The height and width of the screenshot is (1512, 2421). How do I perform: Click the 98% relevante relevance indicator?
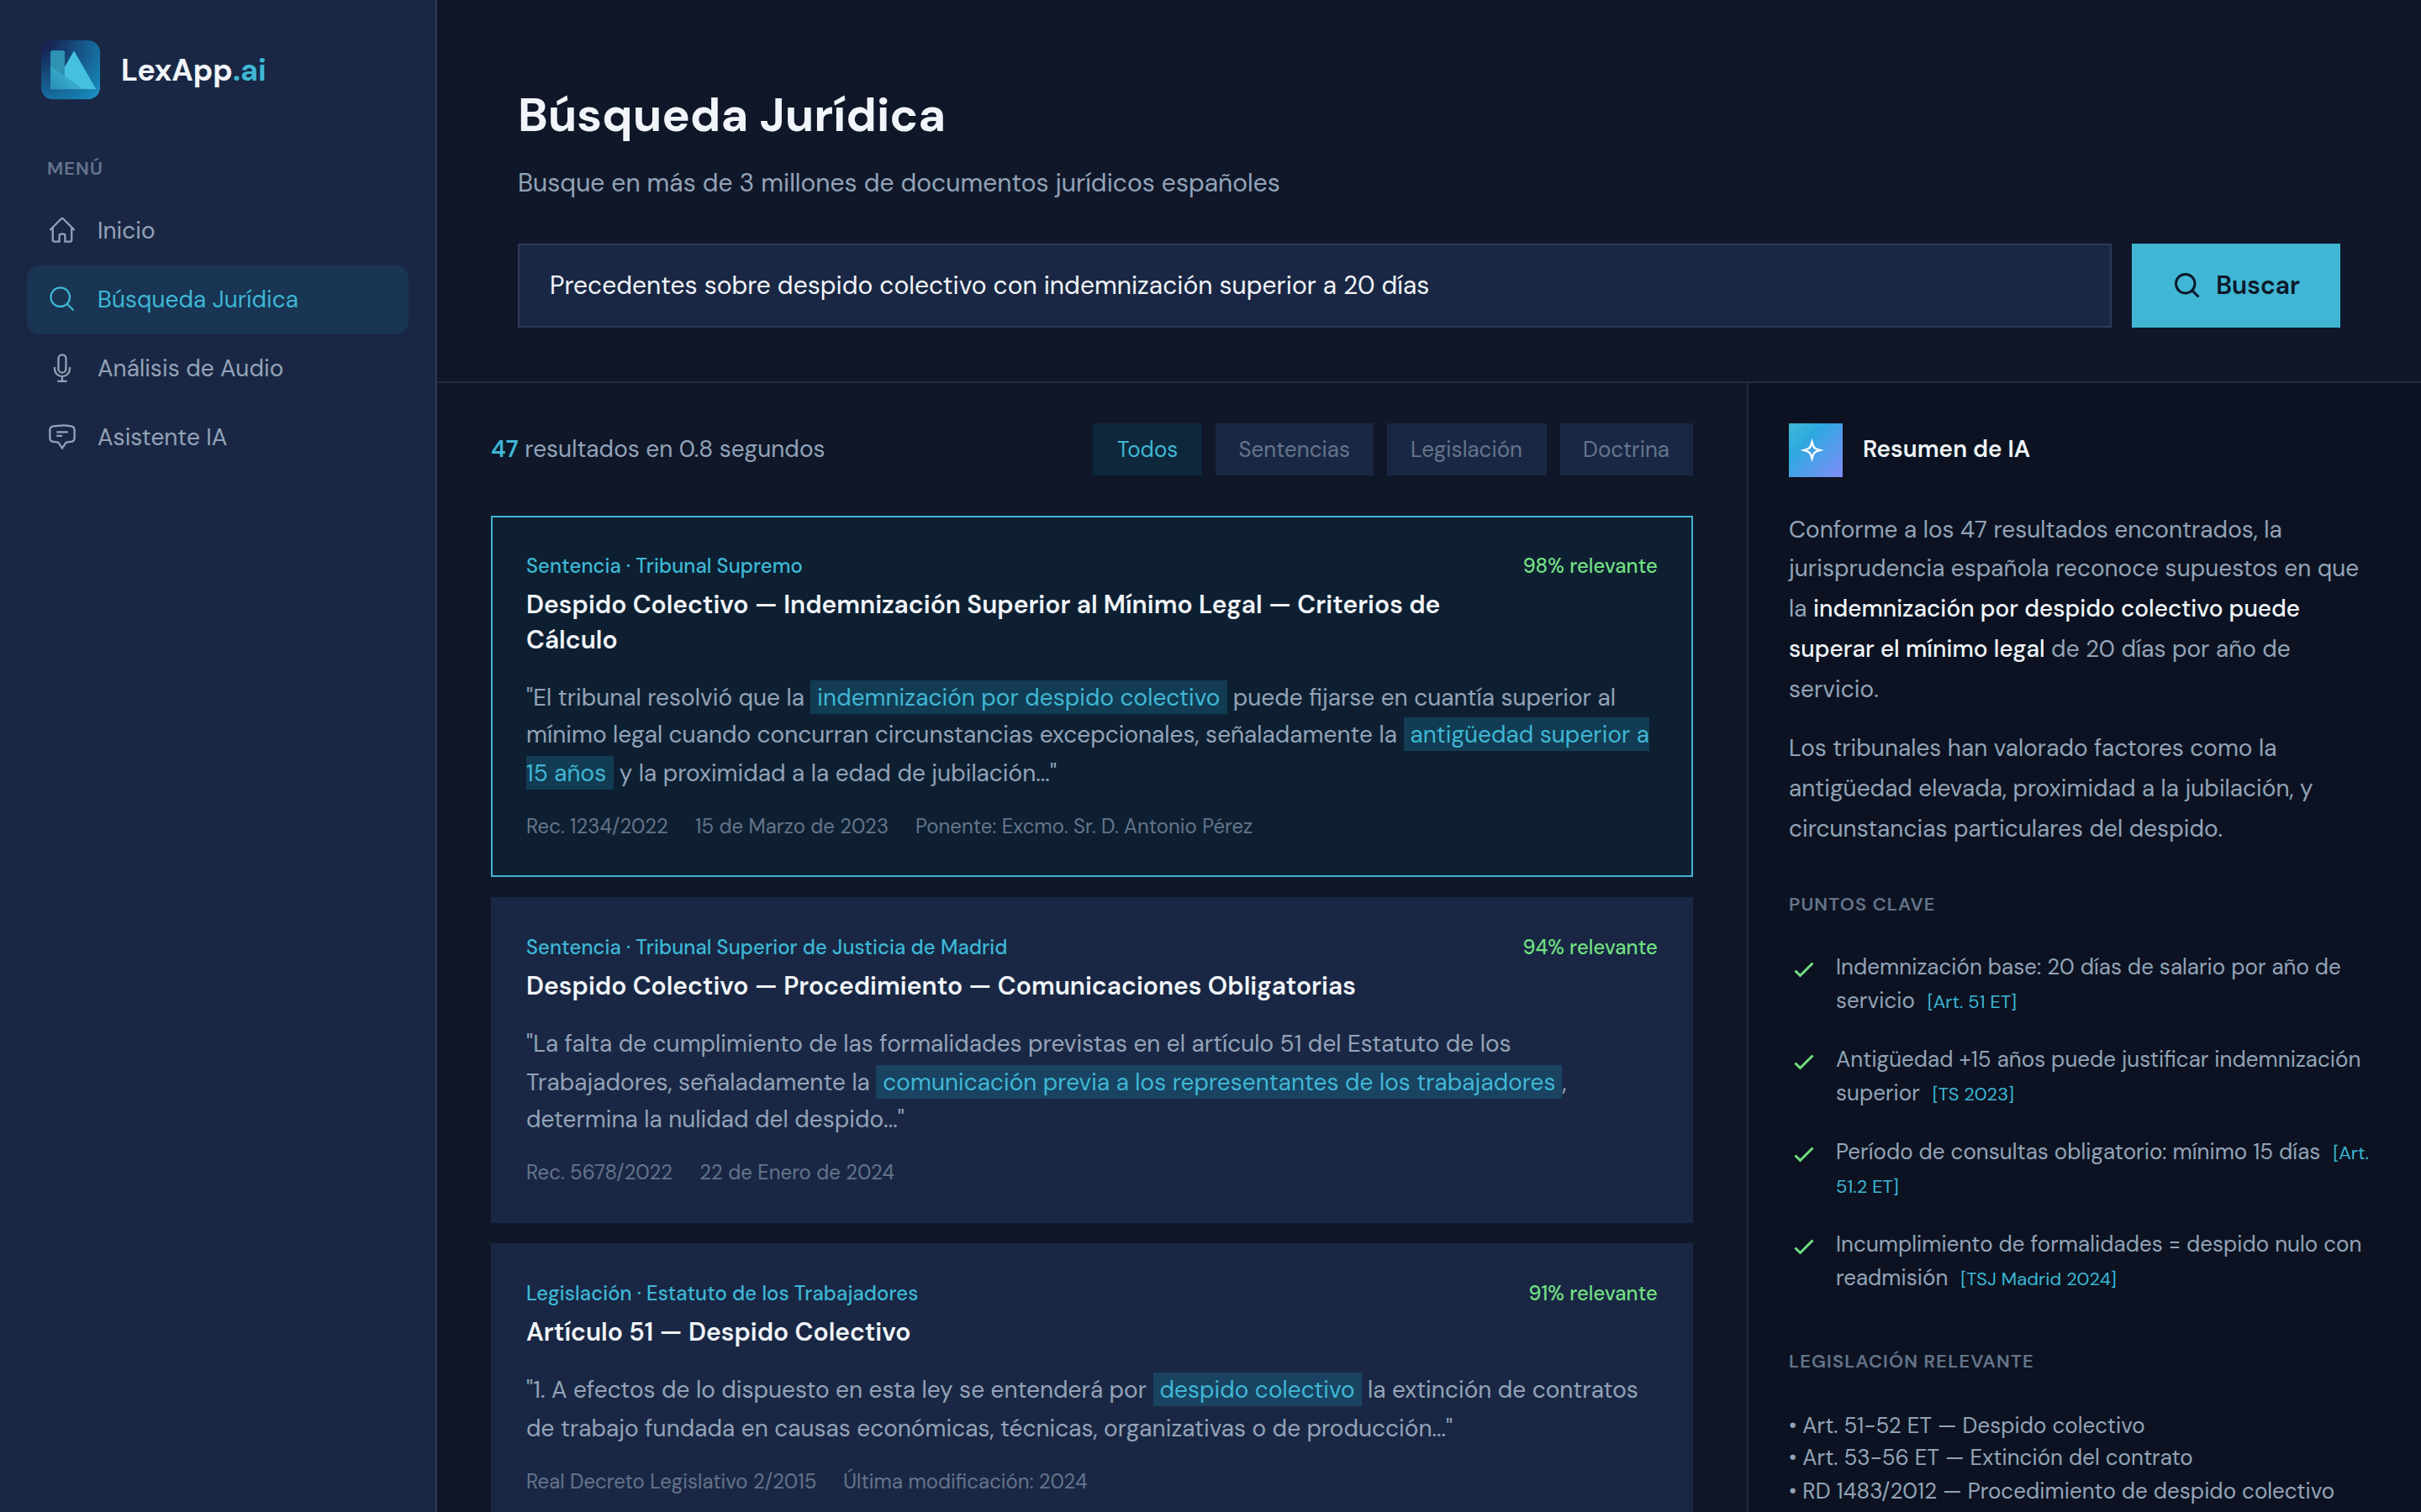[1590, 565]
